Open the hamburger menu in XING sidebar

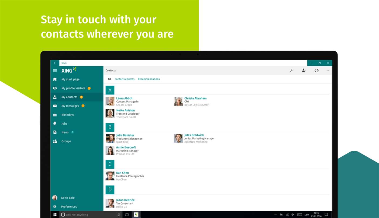coord(55,71)
